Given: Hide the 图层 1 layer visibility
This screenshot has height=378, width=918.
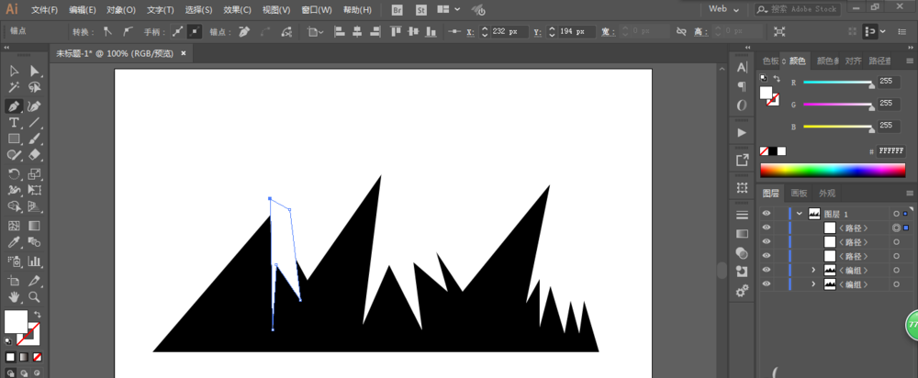Looking at the screenshot, I should 767,213.
